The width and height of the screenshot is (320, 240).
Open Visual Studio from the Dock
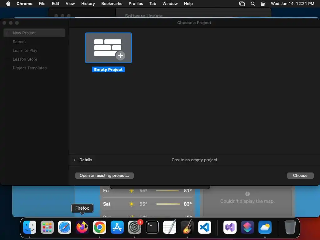click(x=230, y=227)
